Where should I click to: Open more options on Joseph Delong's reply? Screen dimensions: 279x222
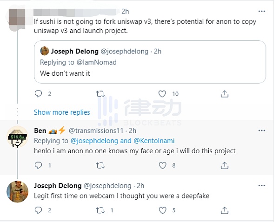click(x=261, y=186)
